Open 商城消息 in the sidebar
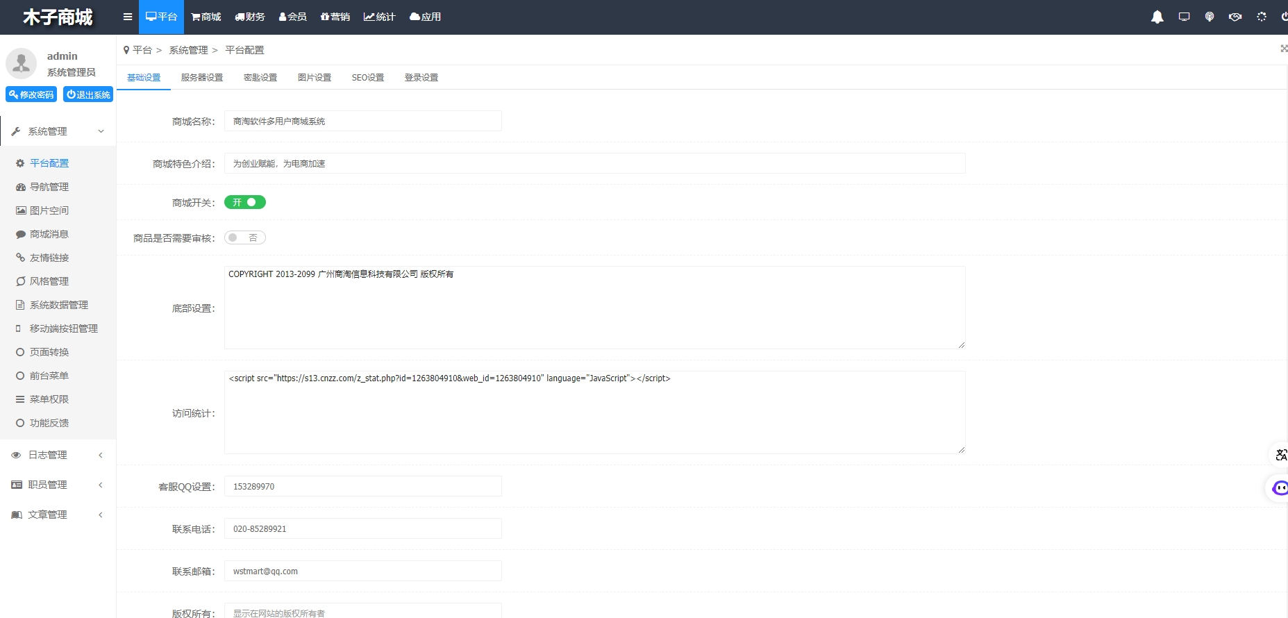1288x618 pixels. tap(49, 234)
